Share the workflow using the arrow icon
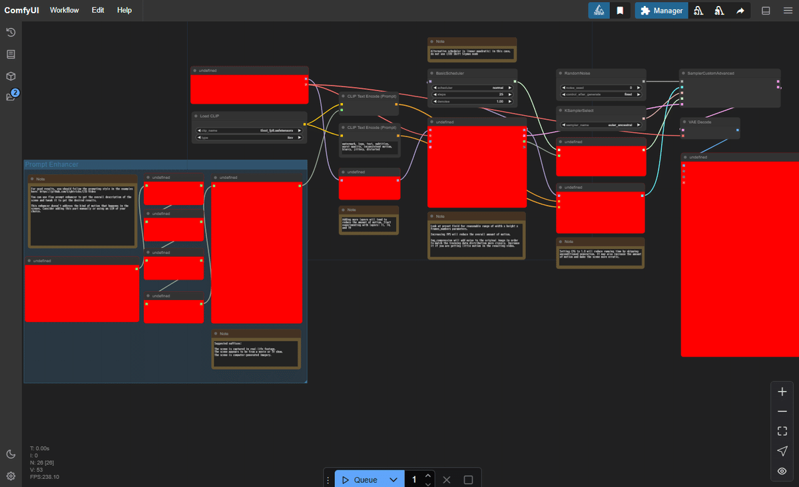799x487 pixels. click(x=740, y=10)
